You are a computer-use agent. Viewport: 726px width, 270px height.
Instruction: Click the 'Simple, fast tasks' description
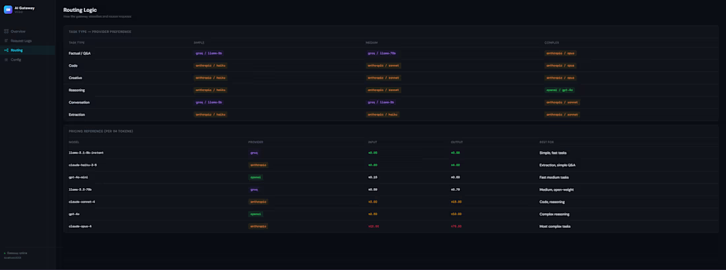click(x=553, y=153)
